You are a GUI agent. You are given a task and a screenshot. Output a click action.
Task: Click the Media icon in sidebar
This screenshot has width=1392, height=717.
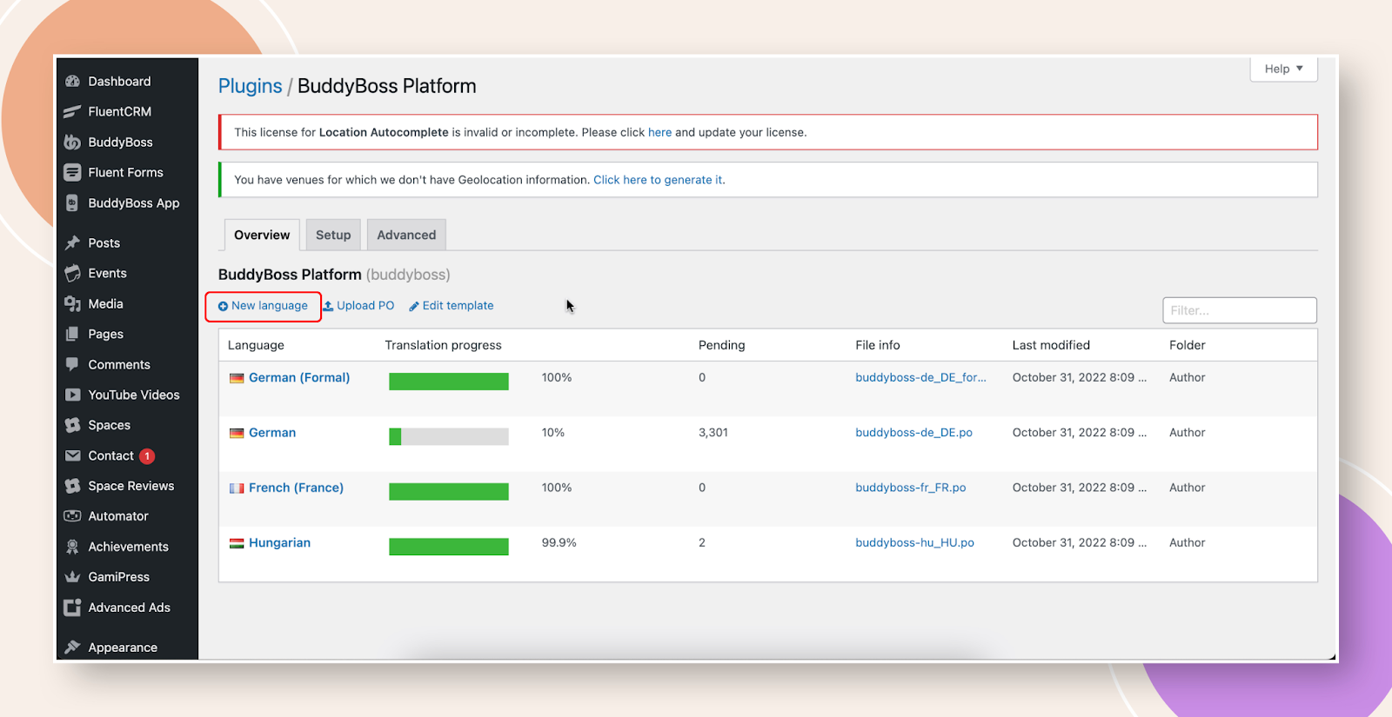pyautogui.click(x=73, y=304)
